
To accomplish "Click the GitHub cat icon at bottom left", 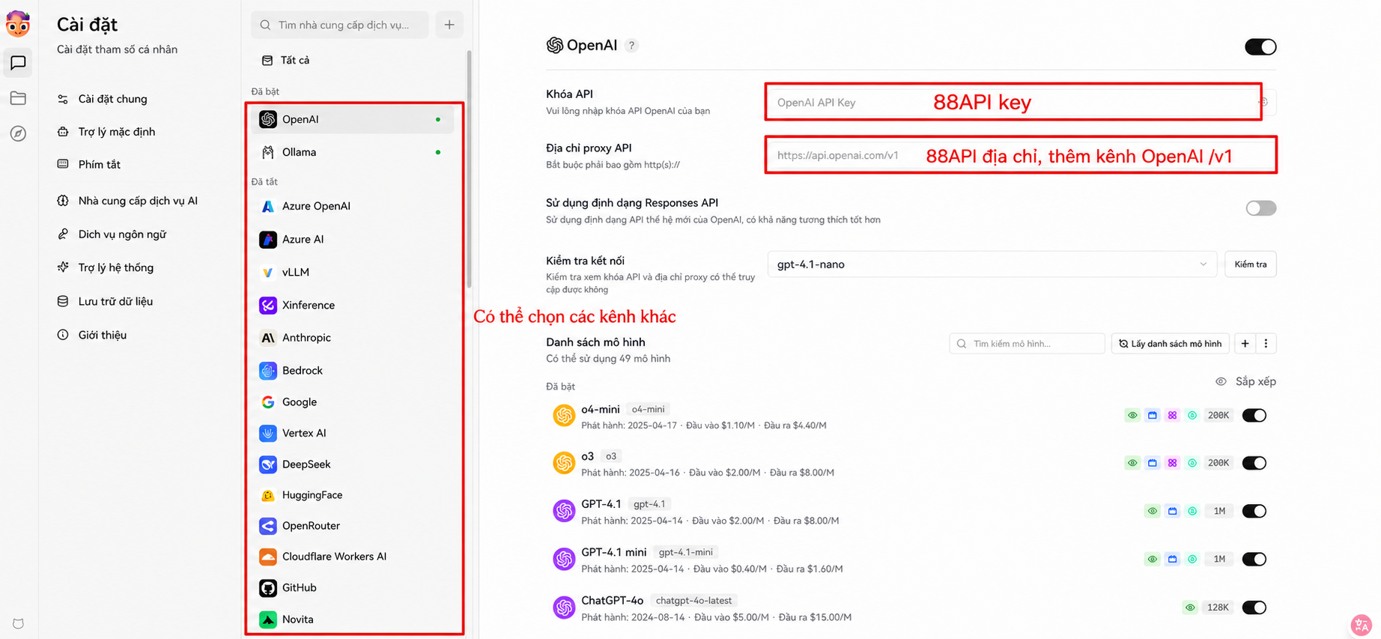I will click(18, 623).
